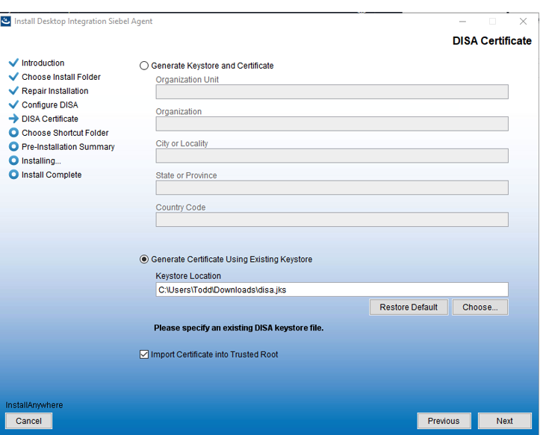Click the window title 'Install Desktop Integration Siebel Agent'
The height and width of the screenshot is (435, 540).
coord(83,22)
